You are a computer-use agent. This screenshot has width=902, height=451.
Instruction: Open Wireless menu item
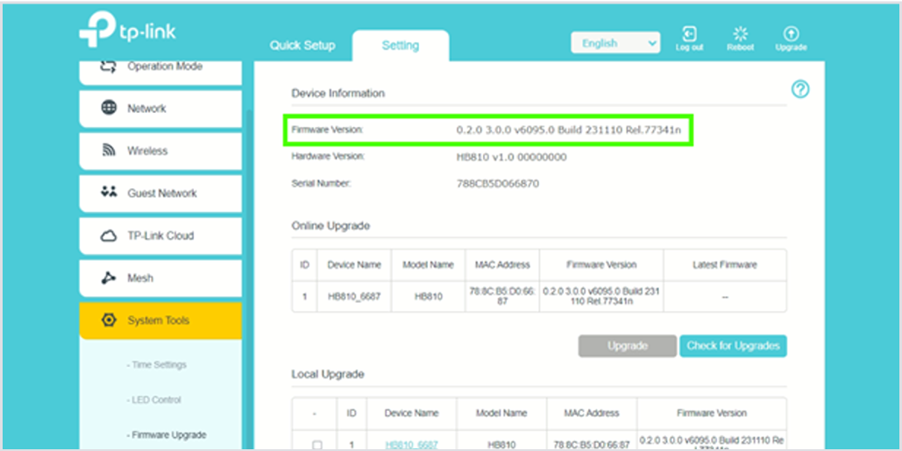tap(160, 152)
